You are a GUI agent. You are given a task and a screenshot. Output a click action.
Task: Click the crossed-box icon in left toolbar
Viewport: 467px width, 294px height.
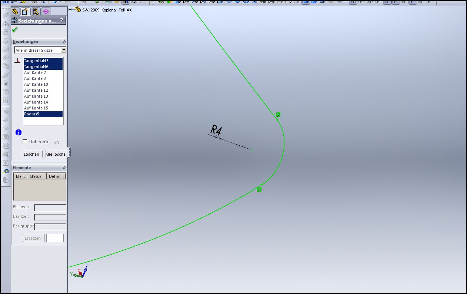(x=6, y=137)
